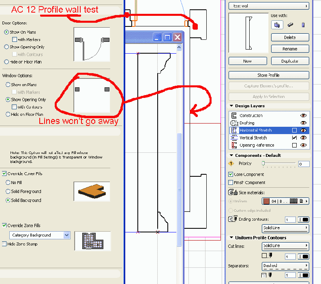Viewport: 321px width, 284px height.
Task: Click the zone fills preview image
Action: (x=92, y=241)
